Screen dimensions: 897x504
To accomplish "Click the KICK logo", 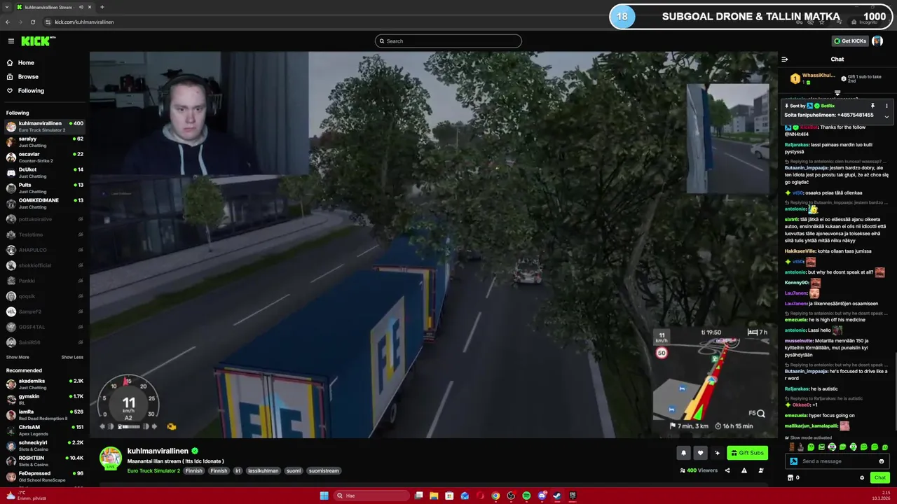I will point(35,41).
